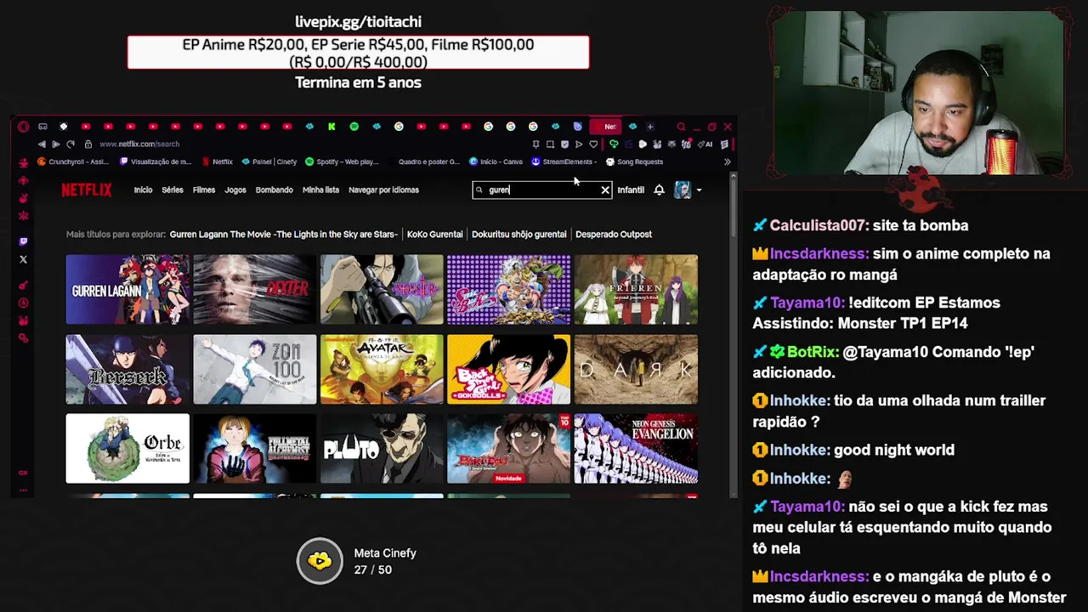Open the Netflix bookmark

[x=217, y=161]
